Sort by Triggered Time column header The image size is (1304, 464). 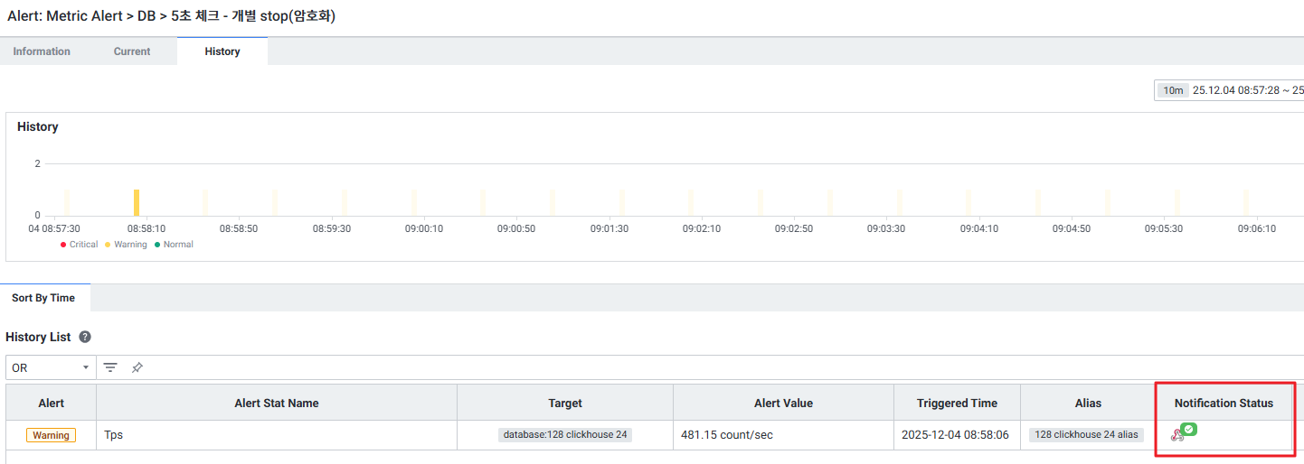pyautogui.click(x=956, y=403)
